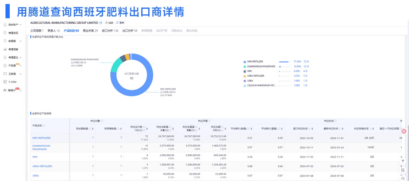Image resolution: width=409 pixels, height=181 pixels.
Task: Click the back-to-top arrow floating icon
Action: (x=403, y=161)
